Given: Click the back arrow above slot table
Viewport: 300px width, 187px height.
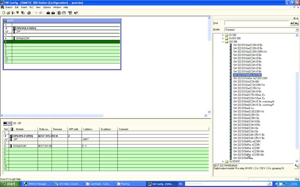Looking at the screenshot, I should [x=5, y=123].
